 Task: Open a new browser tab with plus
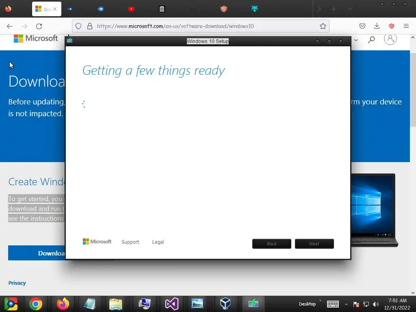tap(334, 9)
